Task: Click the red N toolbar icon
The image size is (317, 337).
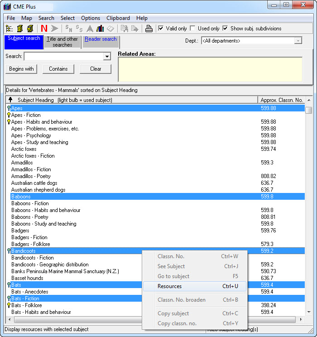Action: [44, 29]
